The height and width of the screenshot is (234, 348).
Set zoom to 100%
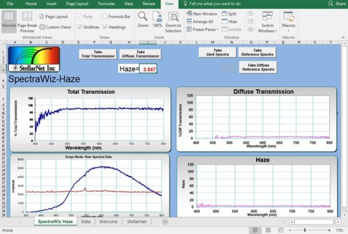157,20
